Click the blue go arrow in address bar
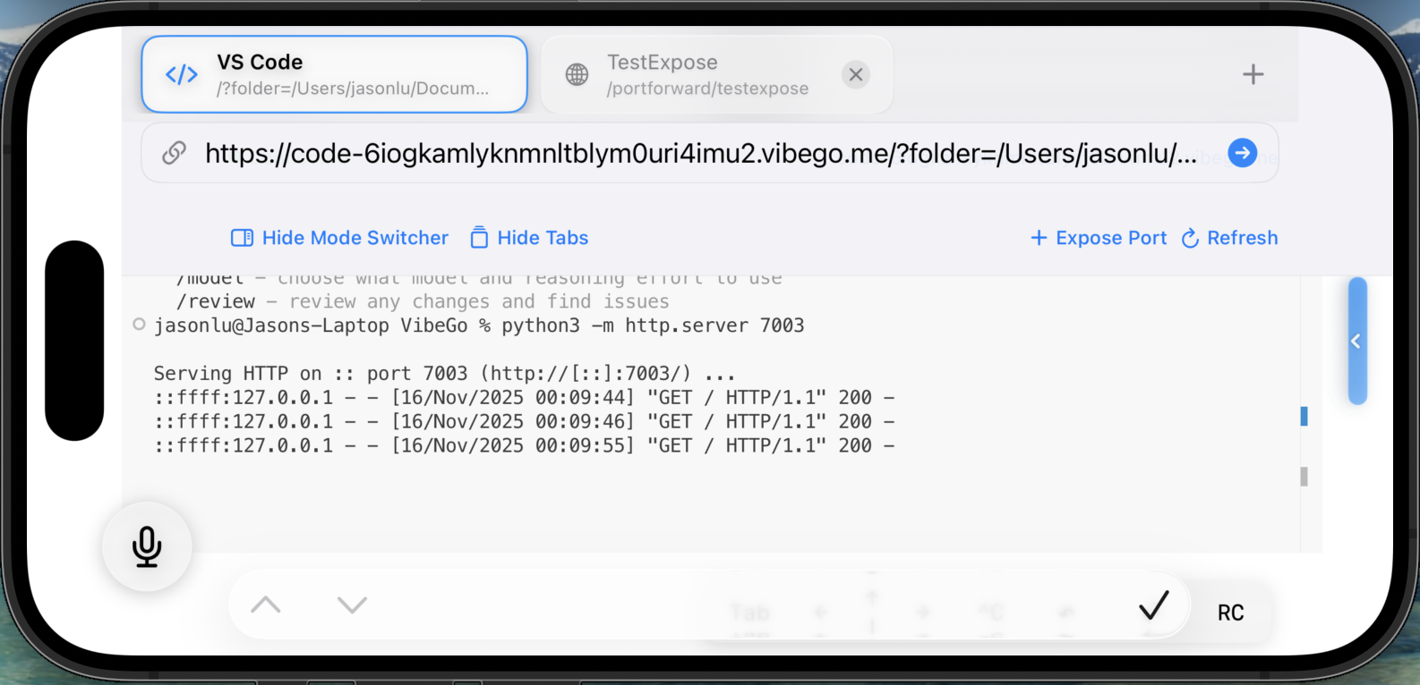The height and width of the screenshot is (685, 1420). pos(1242,153)
